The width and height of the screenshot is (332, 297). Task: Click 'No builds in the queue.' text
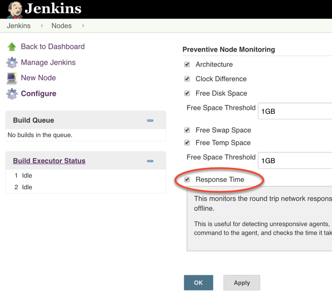[40, 135]
